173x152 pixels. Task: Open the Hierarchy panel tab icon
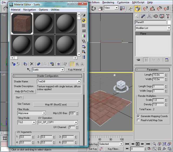pos(150,16)
